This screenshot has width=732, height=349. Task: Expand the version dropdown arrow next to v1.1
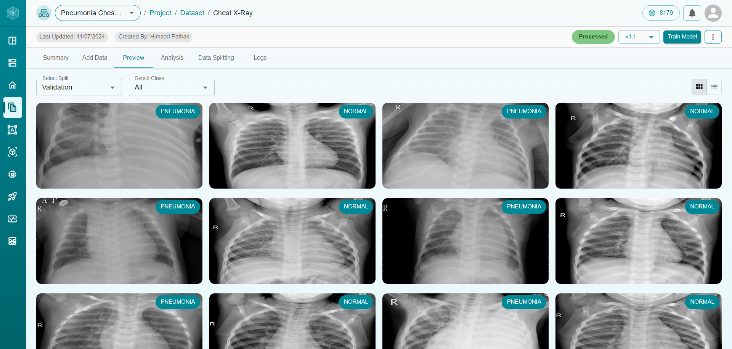click(652, 37)
